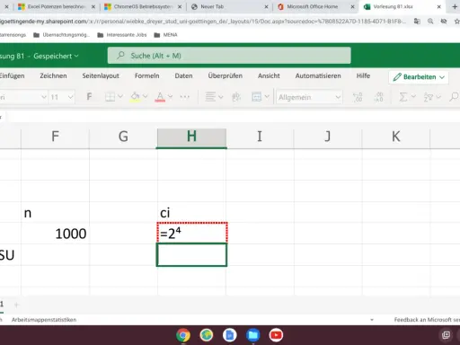Open the Überprüfen ribbon tab
460x345 pixels.
[x=226, y=75]
